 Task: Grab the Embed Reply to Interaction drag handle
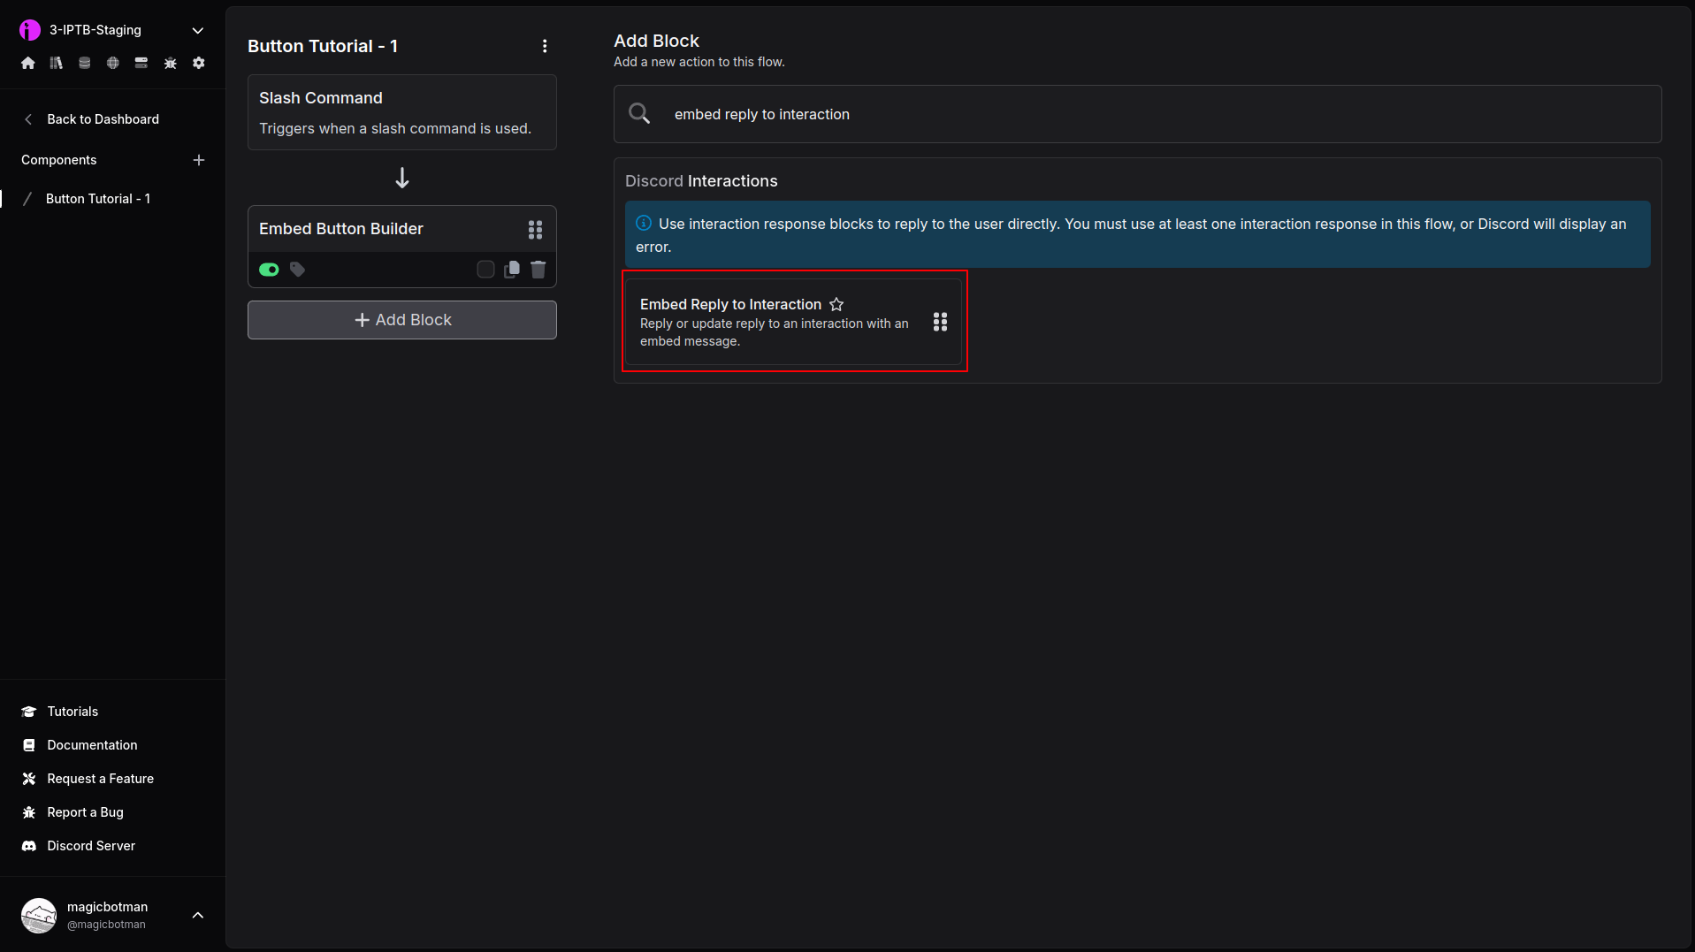point(940,322)
